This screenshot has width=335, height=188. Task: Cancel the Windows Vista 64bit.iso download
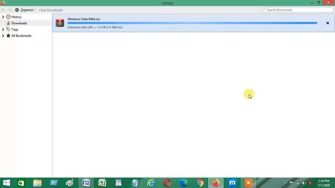[328, 23]
